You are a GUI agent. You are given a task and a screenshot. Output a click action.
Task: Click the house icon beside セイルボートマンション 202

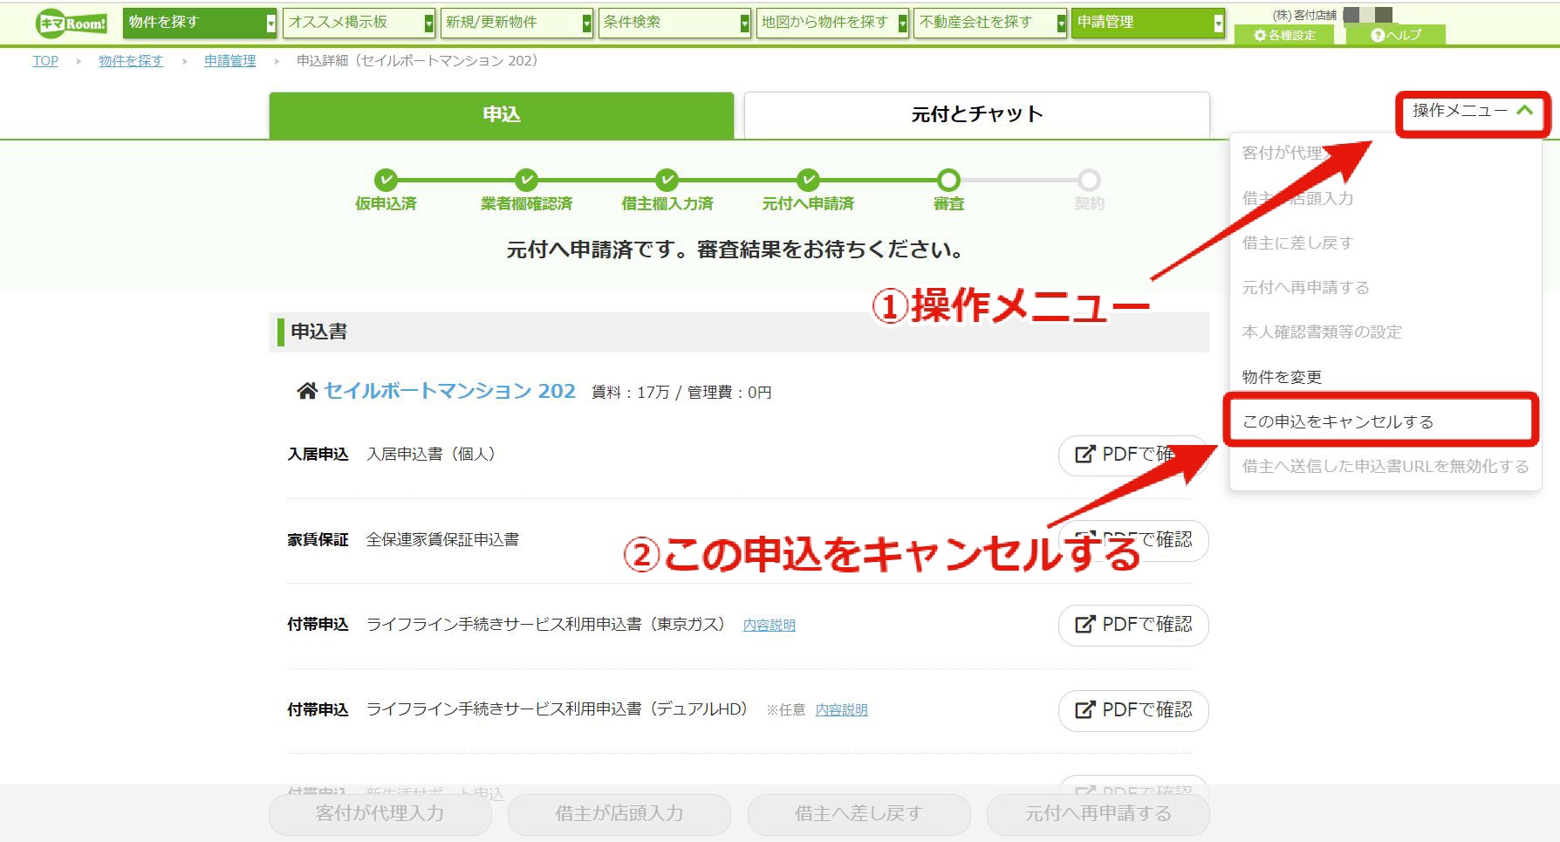[307, 391]
